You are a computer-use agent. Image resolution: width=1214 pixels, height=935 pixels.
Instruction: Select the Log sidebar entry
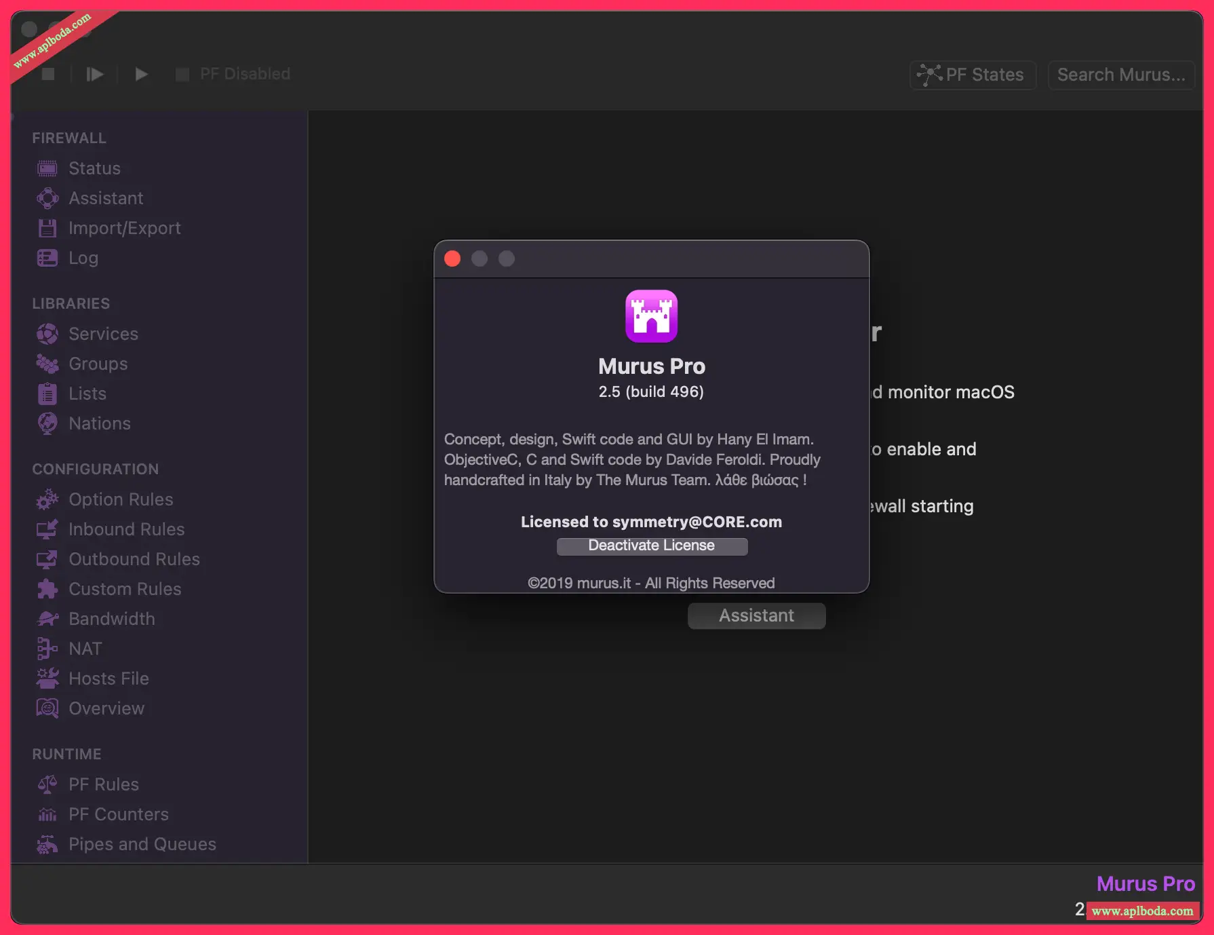click(x=83, y=258)
